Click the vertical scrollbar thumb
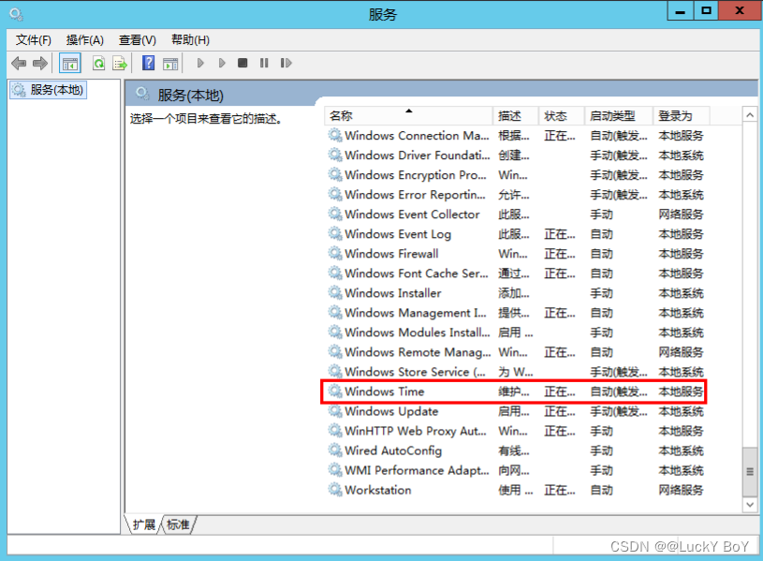 click(750, 471)
